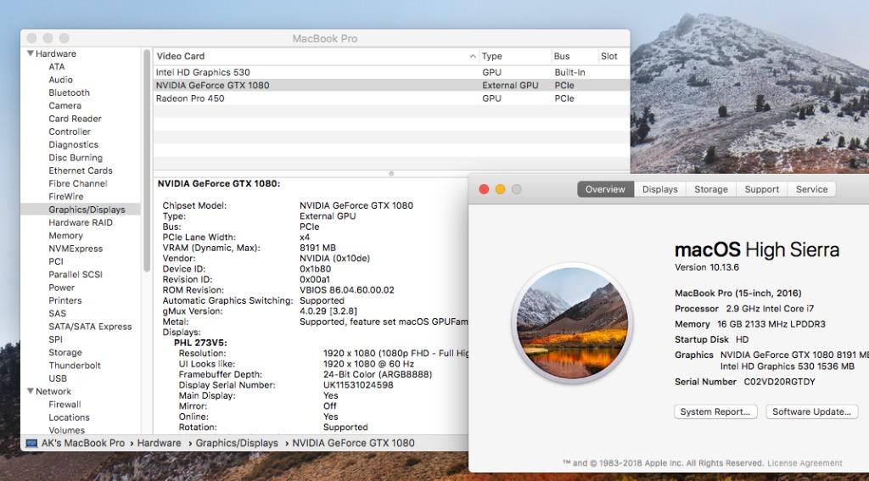Image resolution: width=869 pixels, height=481 pixels.
Task: Select Audio in the sidebar
Action: click(60, 80)
